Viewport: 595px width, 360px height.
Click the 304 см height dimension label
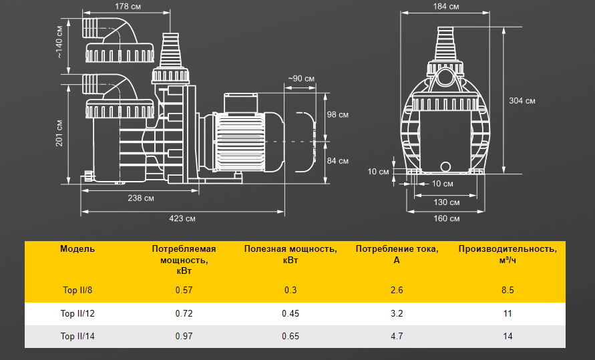pyautogui.click(x=522, y=101)
